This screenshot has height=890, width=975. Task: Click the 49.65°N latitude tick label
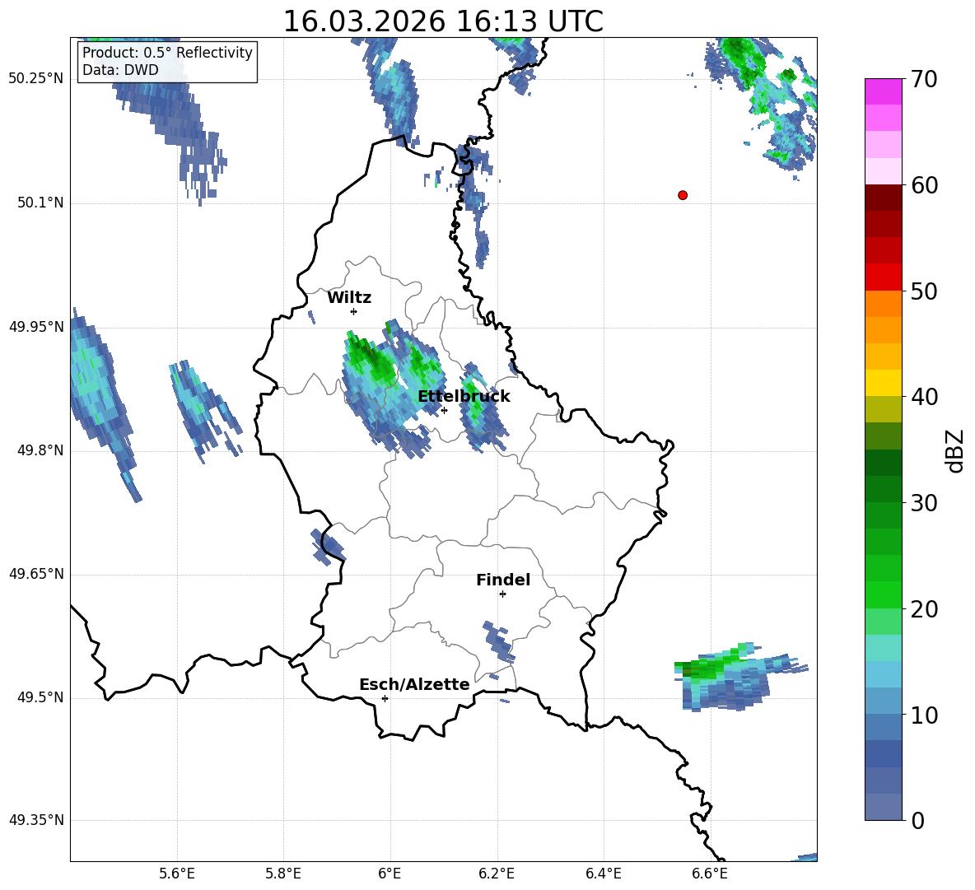(36, 573)
